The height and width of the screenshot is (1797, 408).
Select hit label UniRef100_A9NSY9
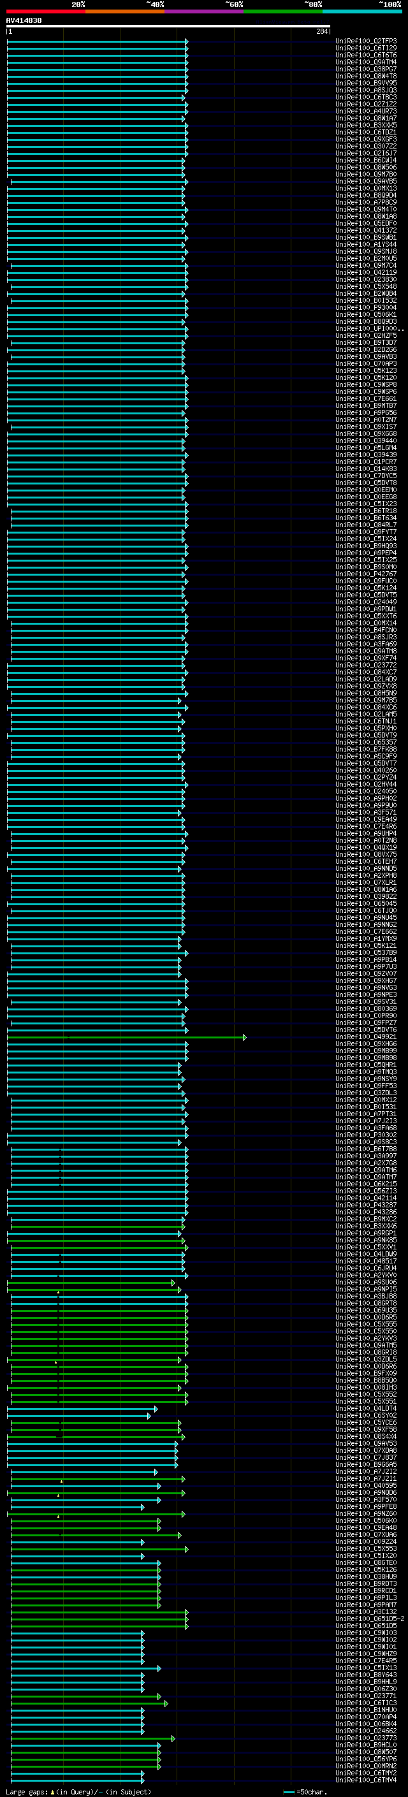point(366,1079)
